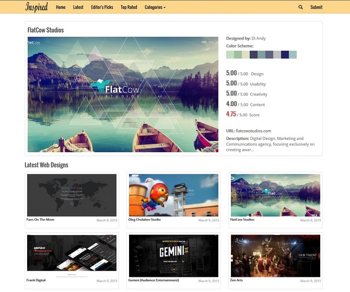Viewport: 350px width, 292px height.
Task: Click the 4.00 Content rating
Action: [x=246, y=104]
